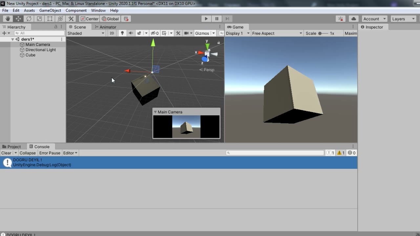Select the Rect transform tool
Screen dimensions: 420x236
coord(50,19)
